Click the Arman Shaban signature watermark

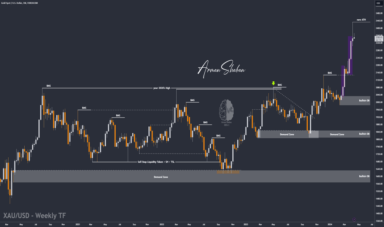(x=221, y=69)
